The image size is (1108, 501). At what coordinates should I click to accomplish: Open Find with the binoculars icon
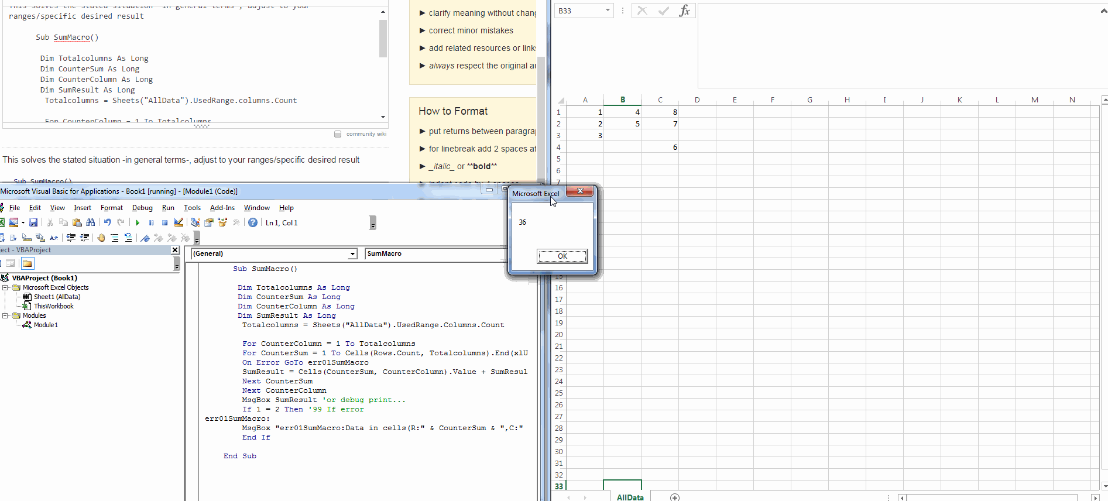click(x=90, y=222)
